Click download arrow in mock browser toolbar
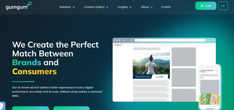234x110 pixels. pyautogui.click(x=209, y=40)
